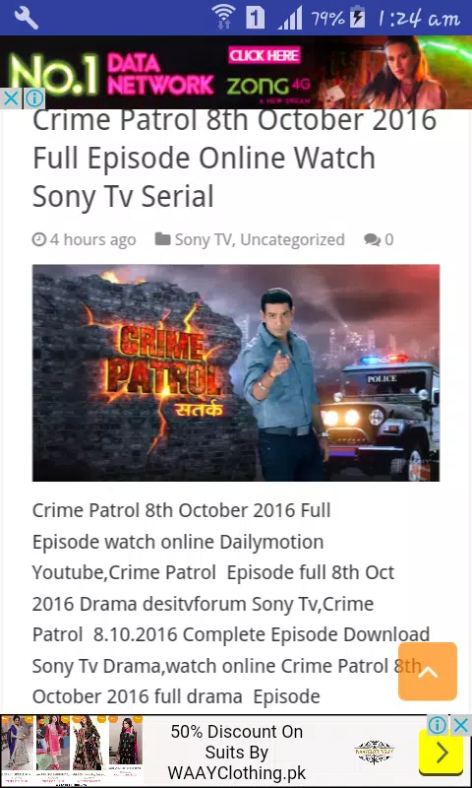This screenshot has height=788, width=472.
Task: Tap the Wi-Fi status icon
Action: coord(223,17)
